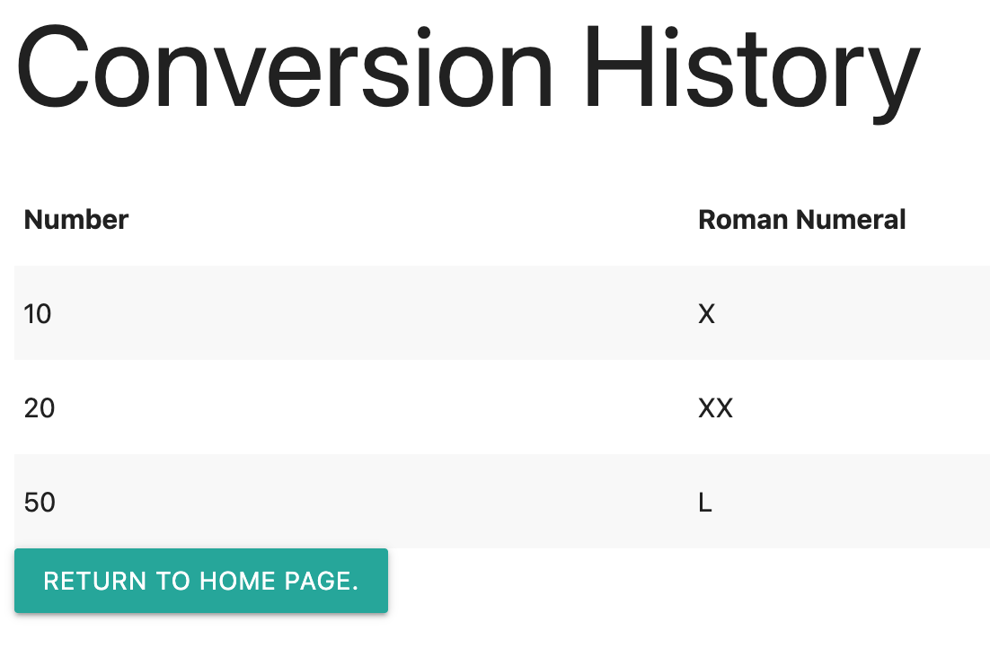Click the word PAGE on the teal button
This screenshot has width=990, height=648.
point(321,581)
